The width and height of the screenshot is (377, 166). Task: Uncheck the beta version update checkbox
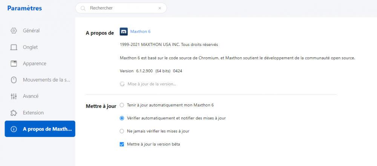coord(122,144)
